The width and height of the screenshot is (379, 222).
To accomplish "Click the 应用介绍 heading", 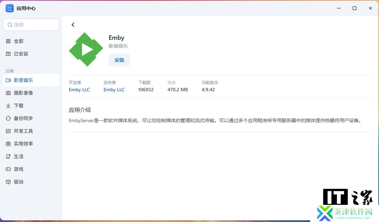I will click(80, 110).
